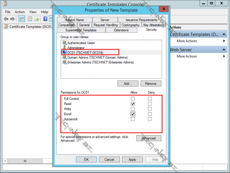
Task: Click the Advanced button
Action: pos(149,138)
